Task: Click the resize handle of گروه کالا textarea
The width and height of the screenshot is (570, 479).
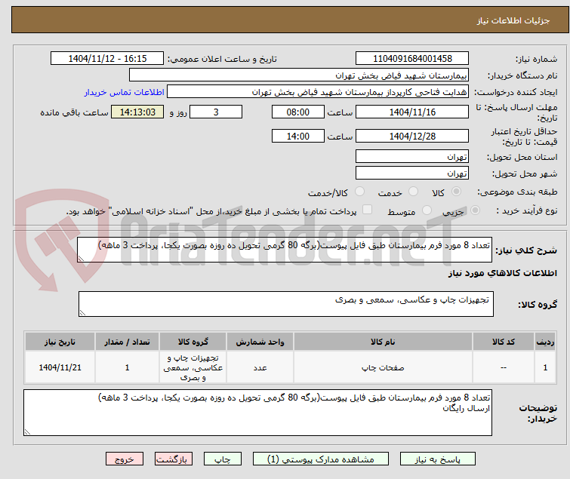Action: pos(82,313)
